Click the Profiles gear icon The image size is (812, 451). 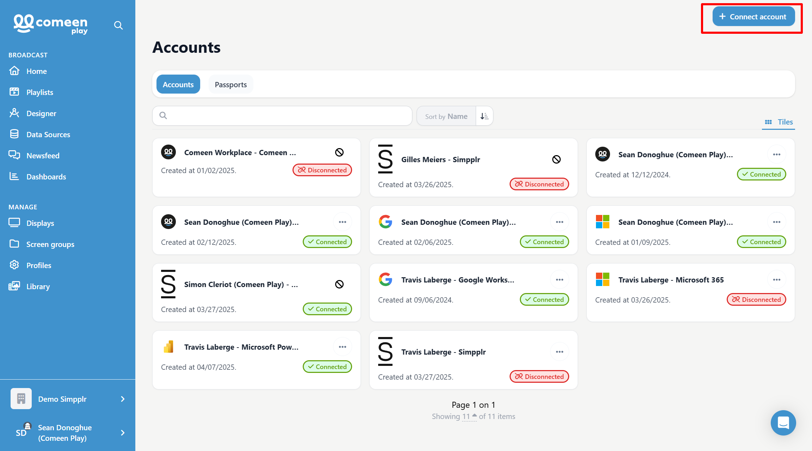point(14,265)
